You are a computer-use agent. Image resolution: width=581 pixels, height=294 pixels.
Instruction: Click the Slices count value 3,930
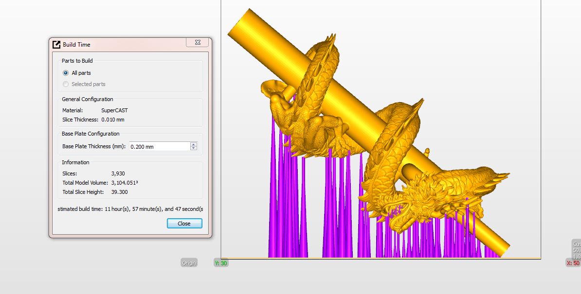click(118, 173)
